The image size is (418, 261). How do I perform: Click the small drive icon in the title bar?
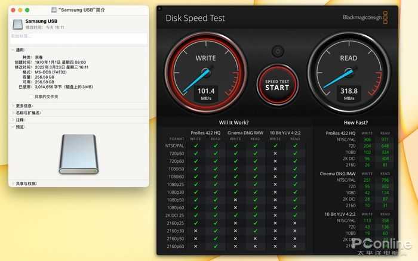pos(54,10)
